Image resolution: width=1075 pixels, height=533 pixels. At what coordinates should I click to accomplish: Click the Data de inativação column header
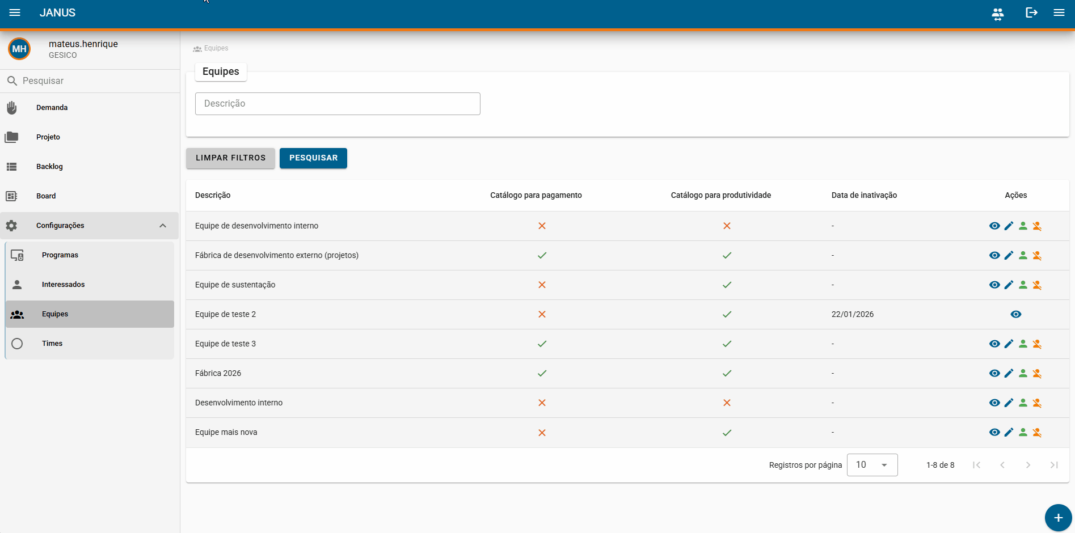[x=864, y=195]
